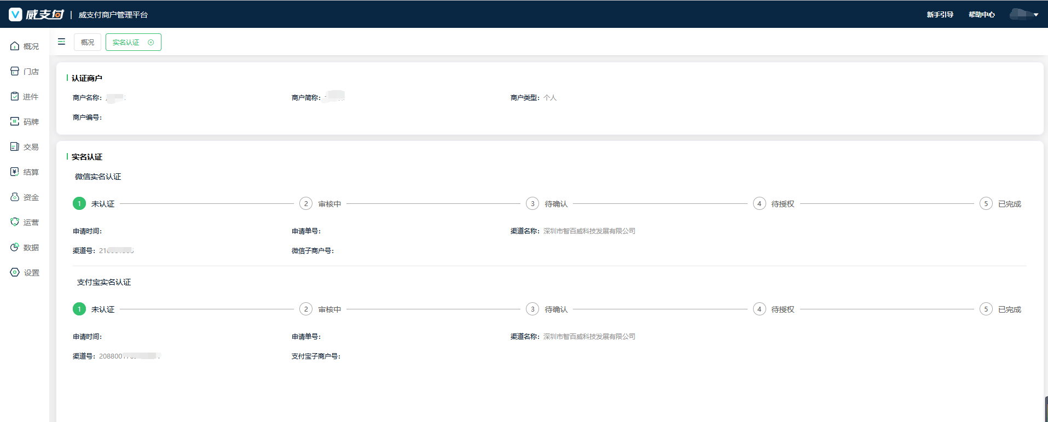Image resolution: width=1048 pixels, height=422 pixels.
Task: Select the 进件 clipboard icon
Action: [x=15, y=97]
